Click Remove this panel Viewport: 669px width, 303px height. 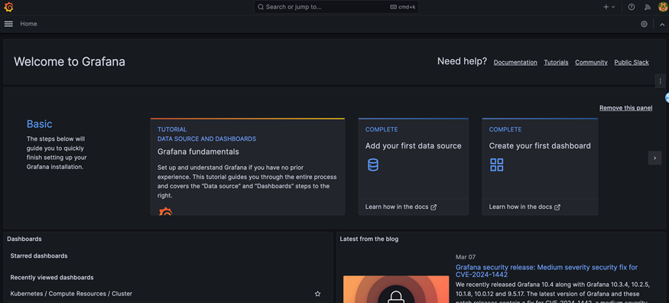pyautogui.click(x=626, y=108)
